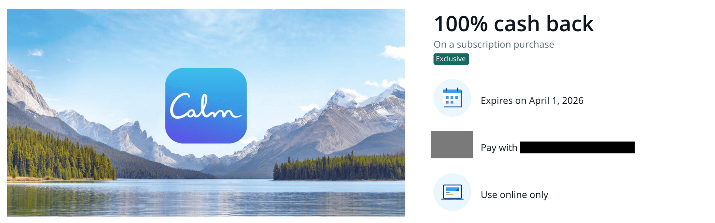715x223 pixels.
Task: Click the white cloud in banner's top right sky
Action: [x=394, y=51]
